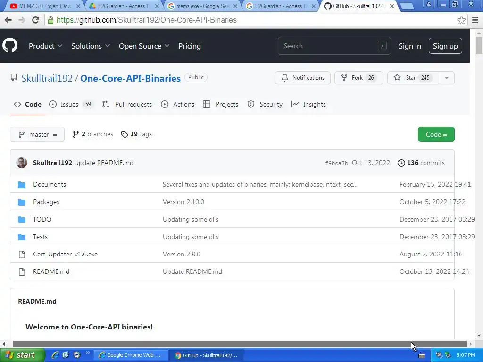Switch to MEMZ 3.0 Trojan browser tab

coord(44,6)
